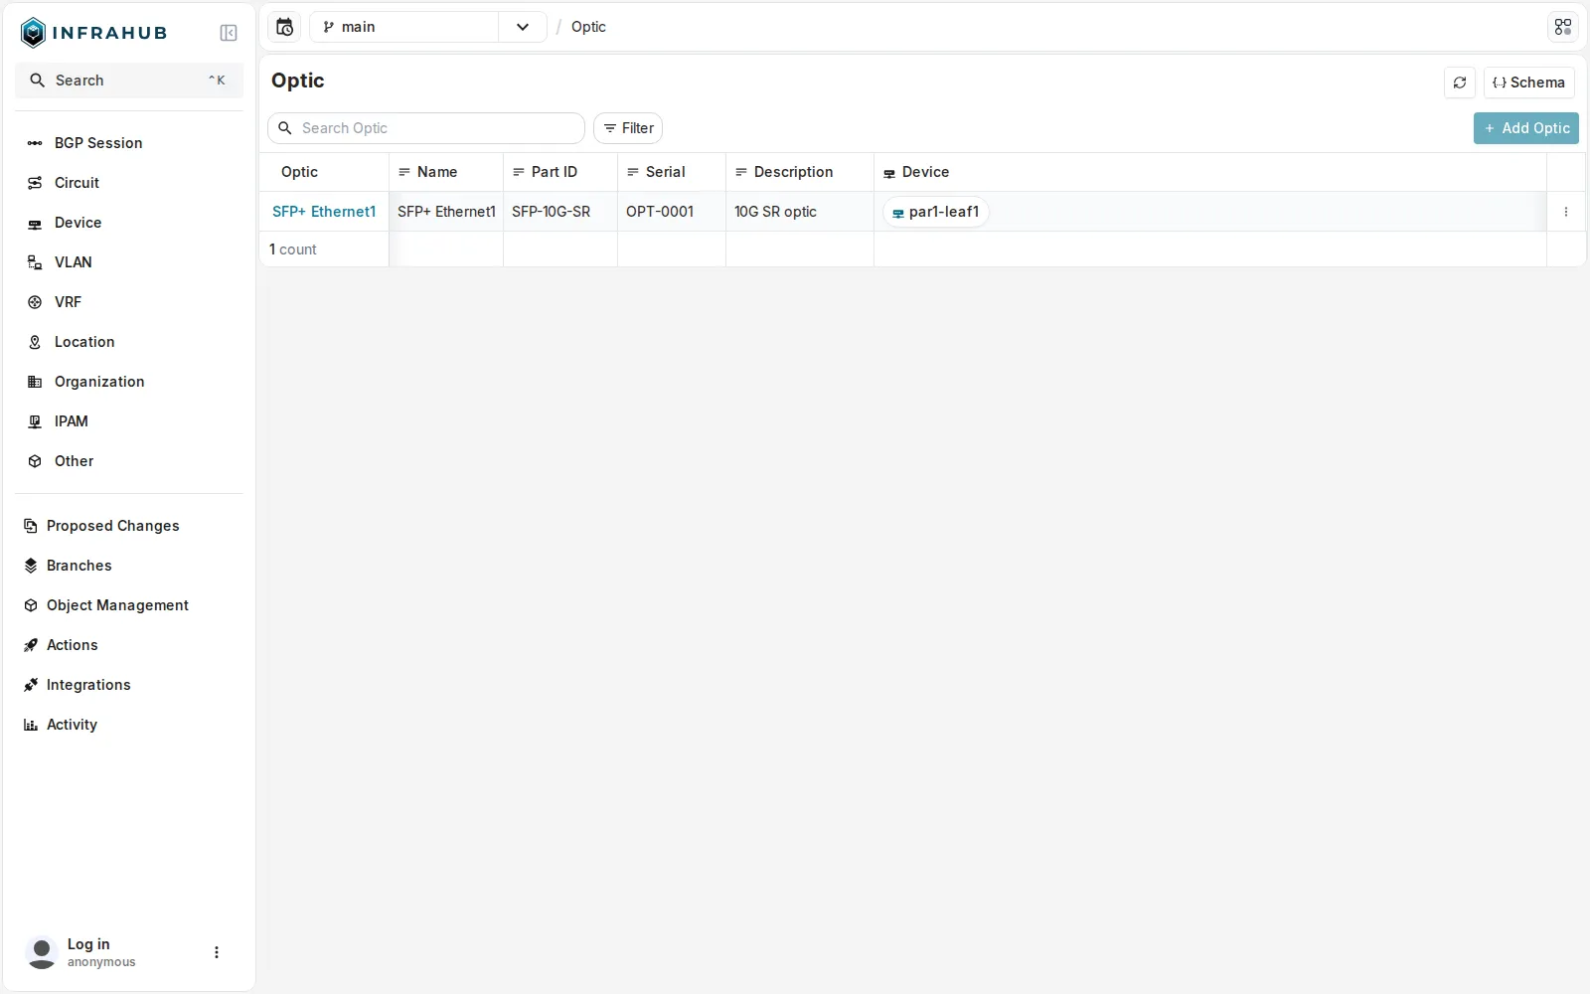Open the row actions menu for SFP+ Ethernet1

pyautogui.click(x=1566, y=212)
